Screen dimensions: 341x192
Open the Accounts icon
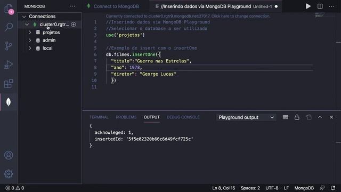click(x=9, y=155)
